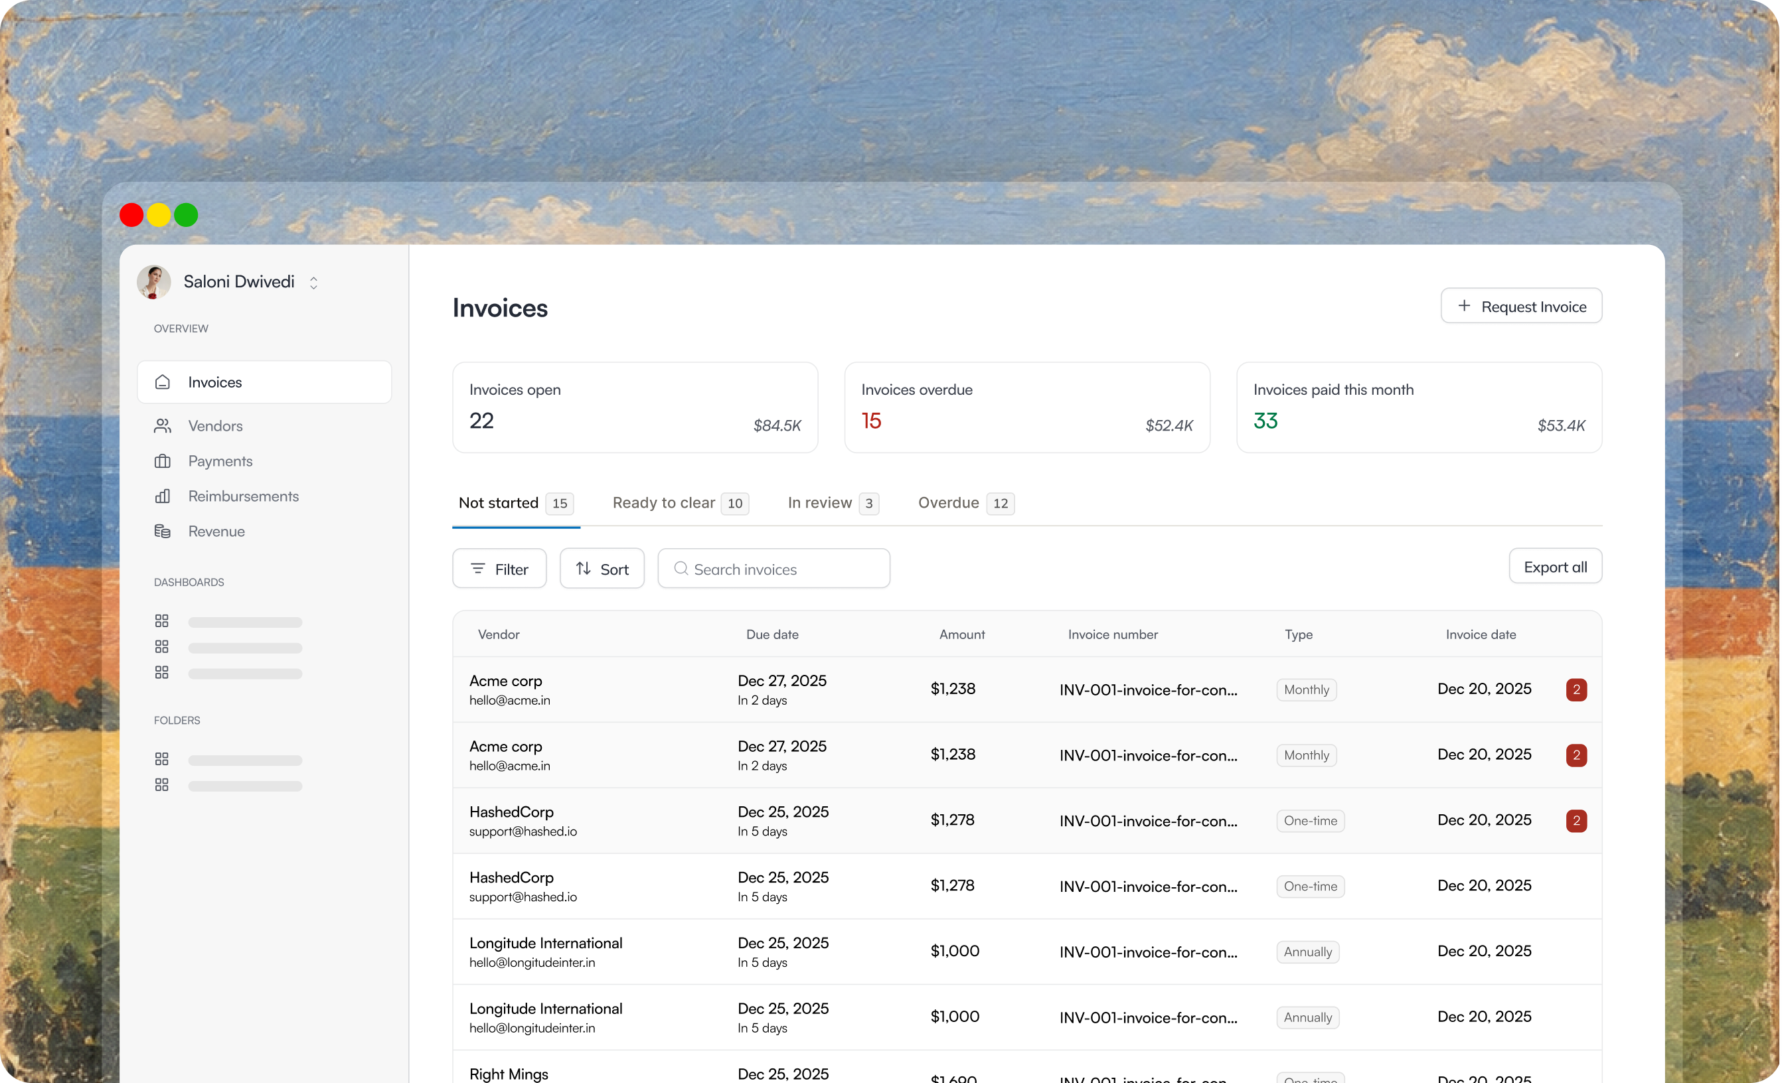Open the Filter options
Screen dimensions: 1782x1083
(499, 569)
